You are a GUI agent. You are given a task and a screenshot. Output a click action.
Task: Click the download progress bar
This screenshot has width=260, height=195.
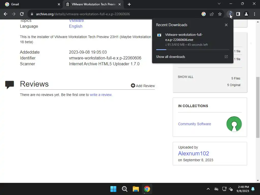pos(192,50)
